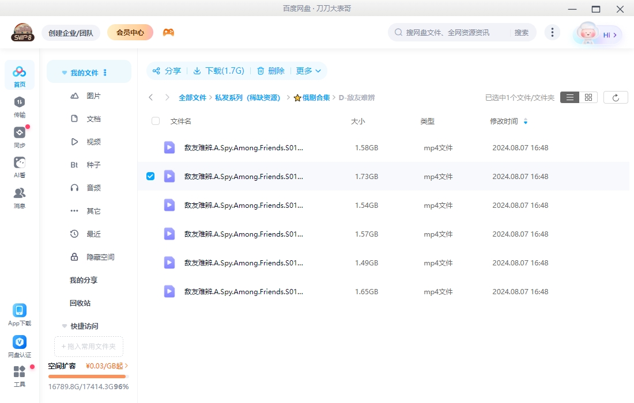Collapse the 快捷访问 section
The height and width of the screenshot is (403, 634).
coord(64,326)
